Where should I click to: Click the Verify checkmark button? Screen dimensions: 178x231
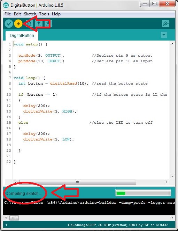[x=9, y=23]
